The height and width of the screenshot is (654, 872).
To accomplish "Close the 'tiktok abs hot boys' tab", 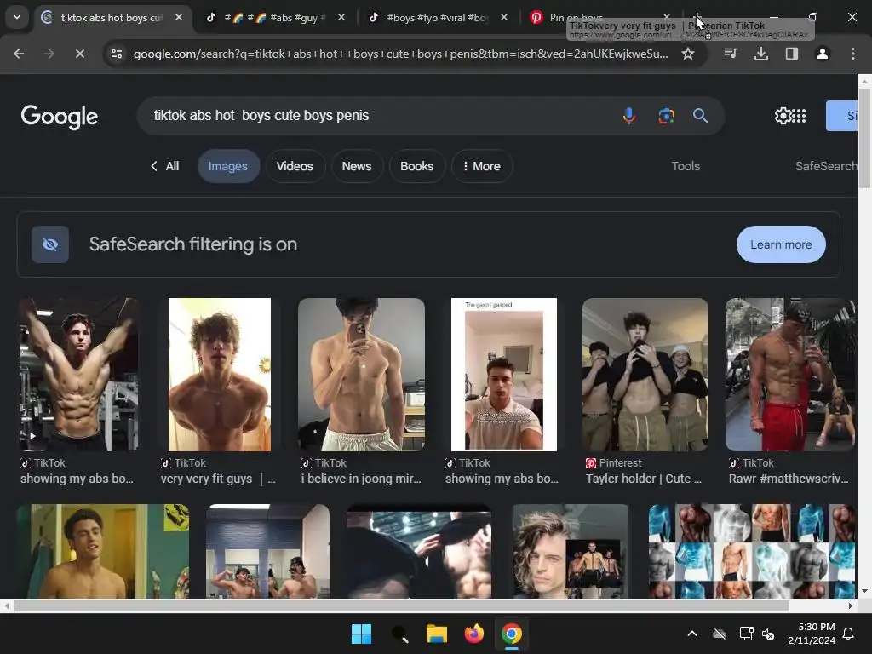I will pyautogui.click(x=179, y=17).
